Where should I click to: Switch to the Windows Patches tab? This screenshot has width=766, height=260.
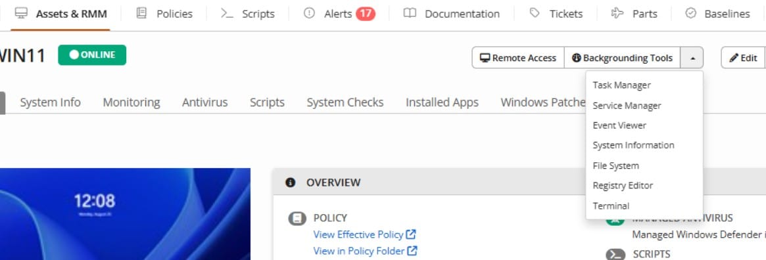tap(542, 102)
